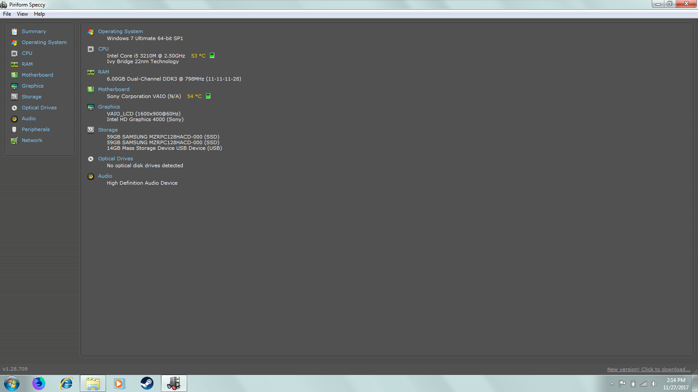Open Operating System details from heading link
The image size is (698, 392).
(x=120, y=31)
